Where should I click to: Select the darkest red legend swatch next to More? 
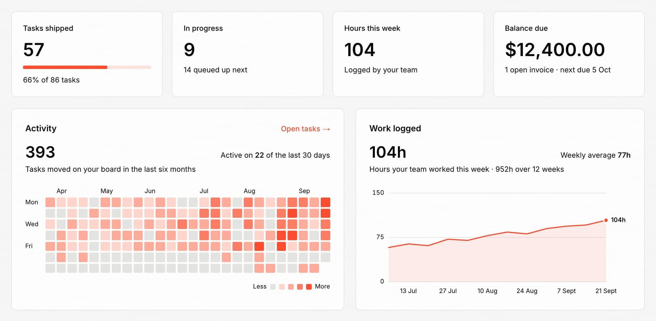(x=309, y=287)
